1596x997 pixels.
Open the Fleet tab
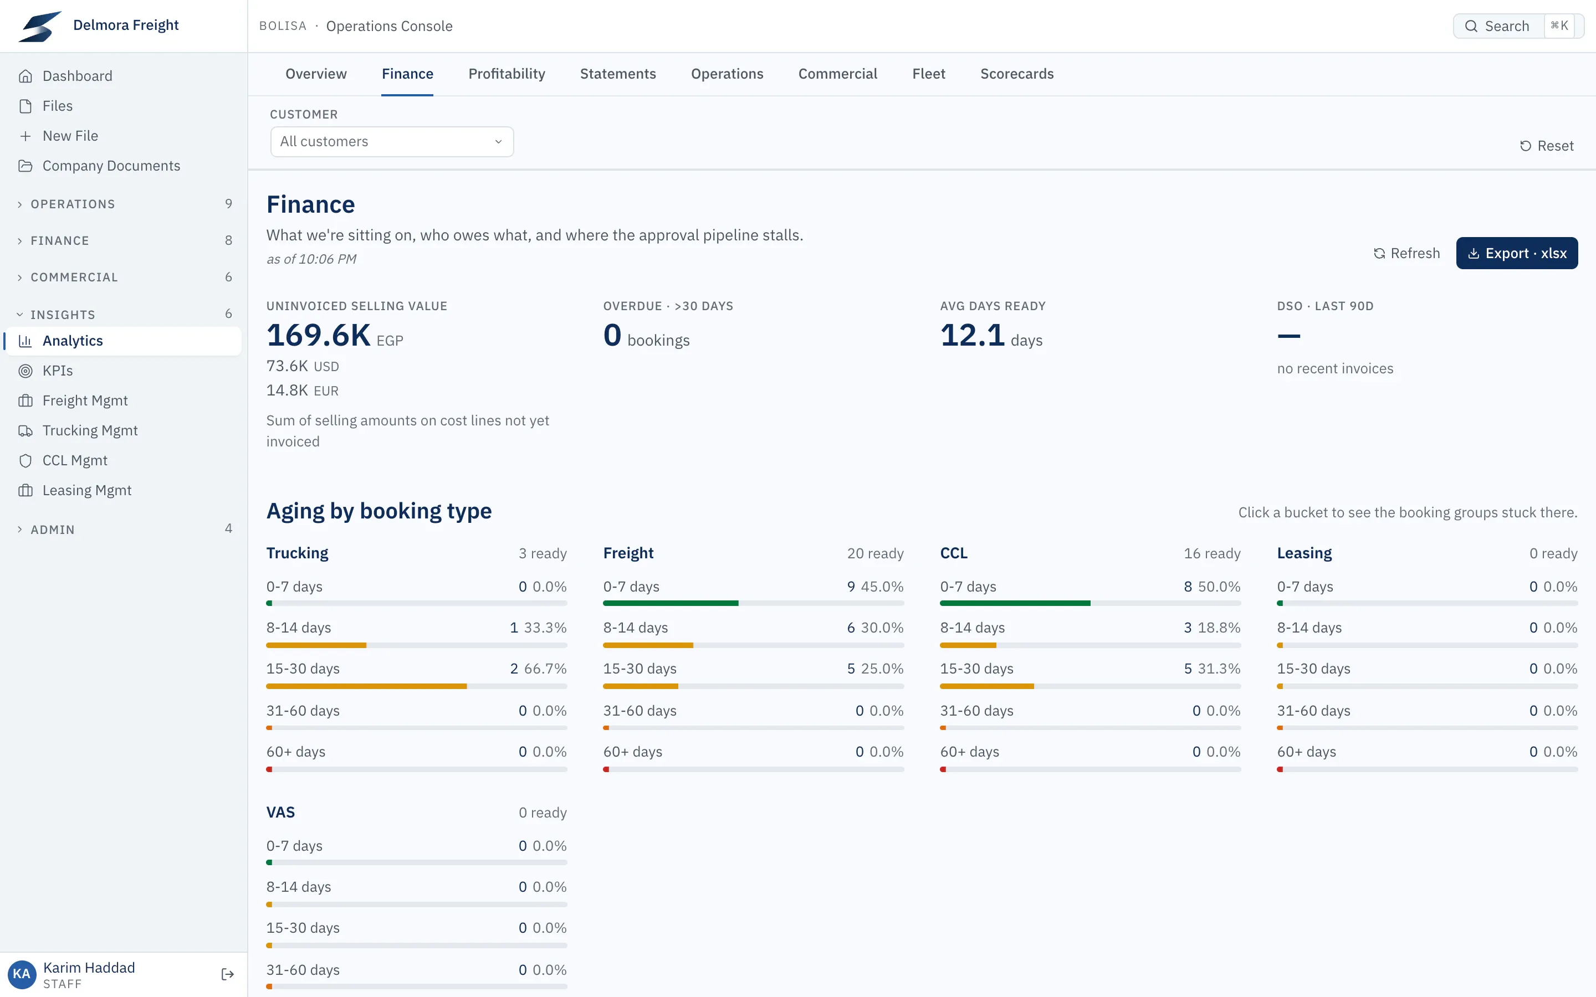click(929, 74)
